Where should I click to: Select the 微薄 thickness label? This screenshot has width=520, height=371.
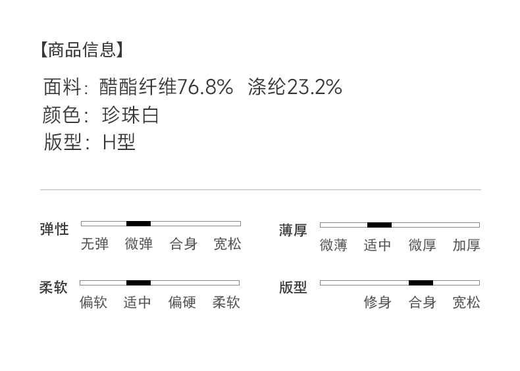333,245
